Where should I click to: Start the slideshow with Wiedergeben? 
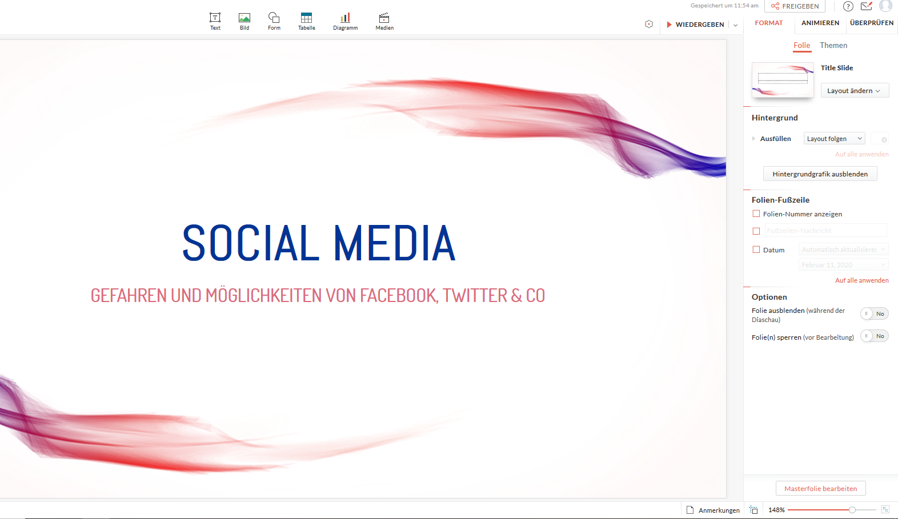pos(695,25)
